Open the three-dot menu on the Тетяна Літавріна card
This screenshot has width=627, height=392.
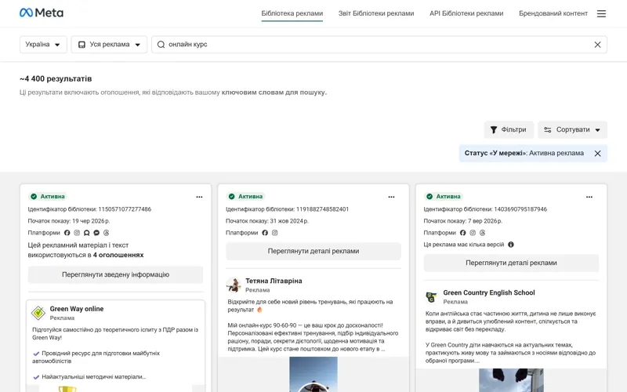[391, 197]
